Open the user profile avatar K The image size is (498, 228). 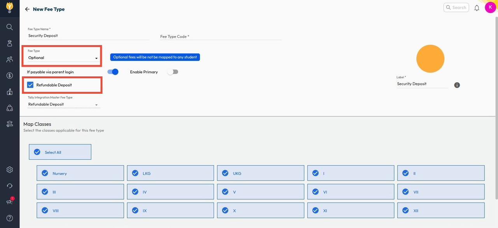pos(490,7)
